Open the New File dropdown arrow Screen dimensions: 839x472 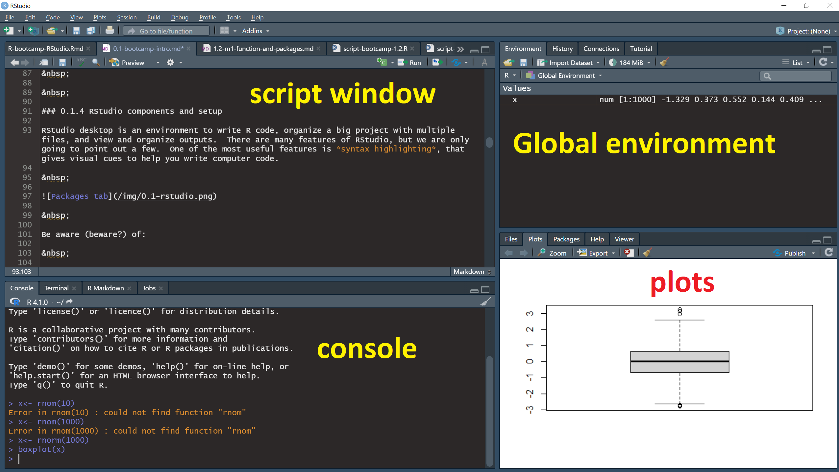click(19, 31)
